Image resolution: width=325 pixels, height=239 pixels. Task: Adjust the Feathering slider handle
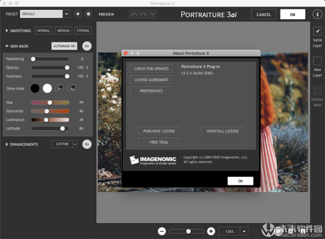pos(33,59)
